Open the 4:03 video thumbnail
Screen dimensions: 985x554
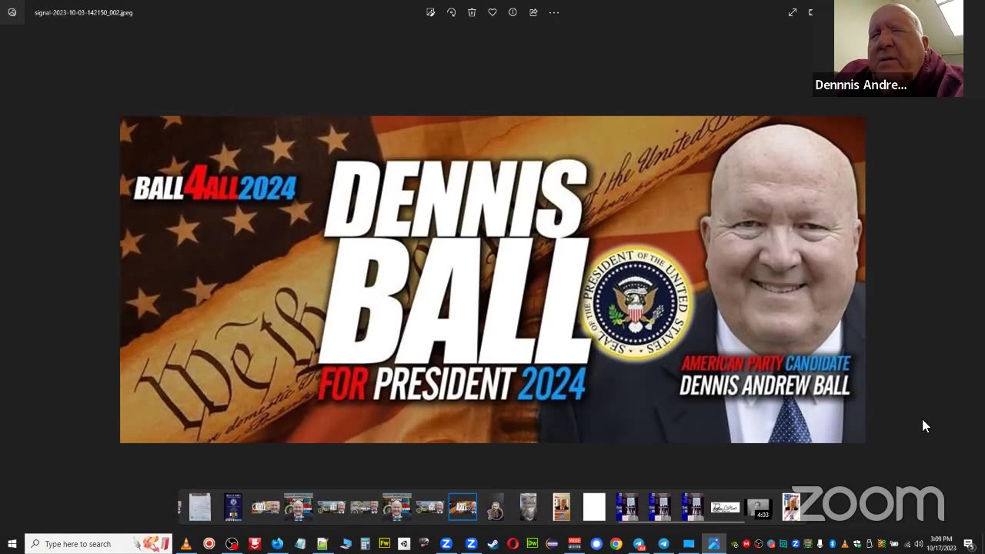pyautogui.click(x=759, y=508)
